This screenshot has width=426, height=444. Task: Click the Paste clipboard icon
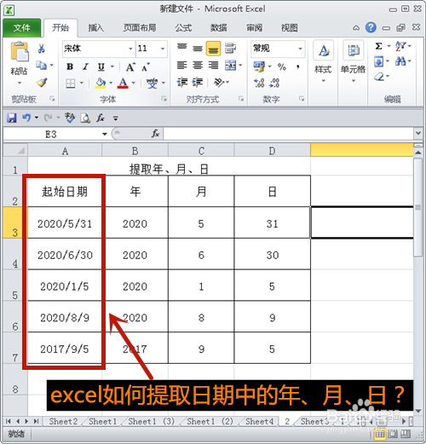[x=20, y=51]
